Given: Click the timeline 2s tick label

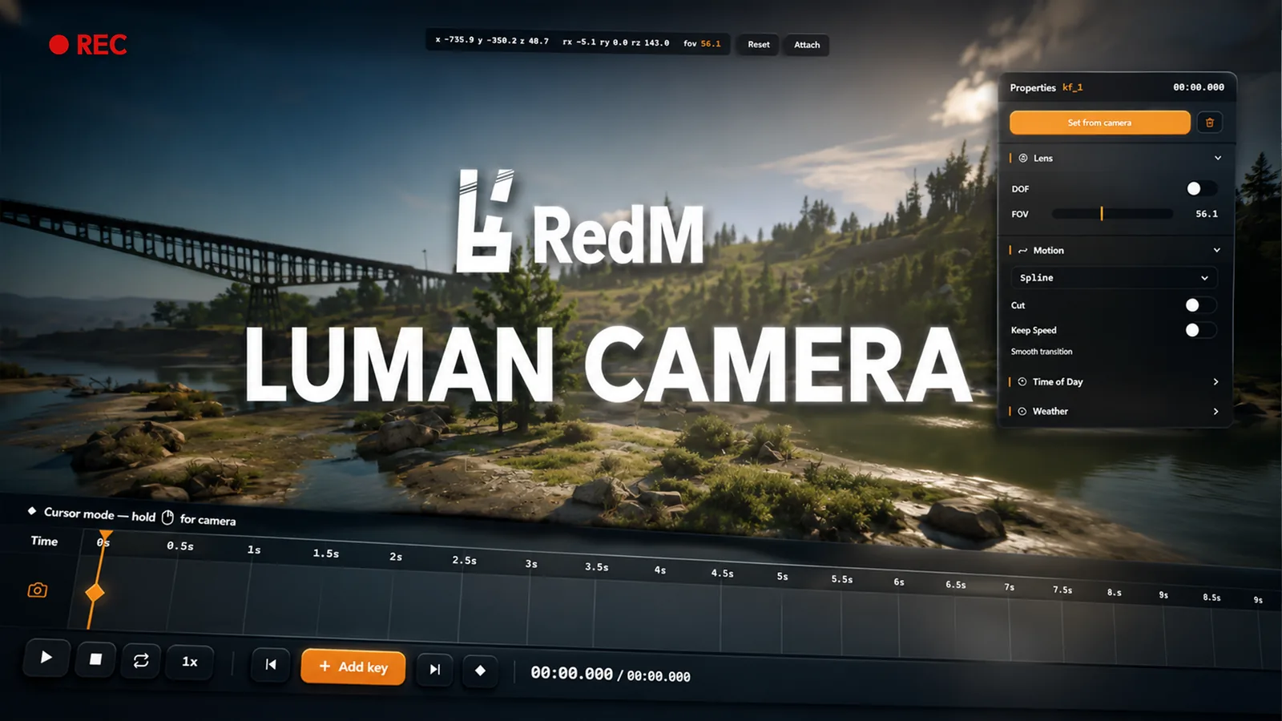Looking at the screenshot, I should 396,557.
